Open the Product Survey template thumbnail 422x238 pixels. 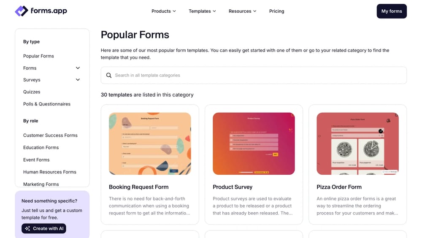click(254, 143)
